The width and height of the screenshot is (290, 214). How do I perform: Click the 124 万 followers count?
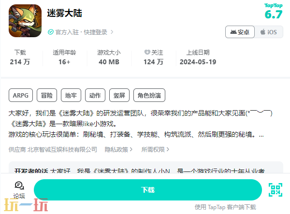click(x=154, y=62)
